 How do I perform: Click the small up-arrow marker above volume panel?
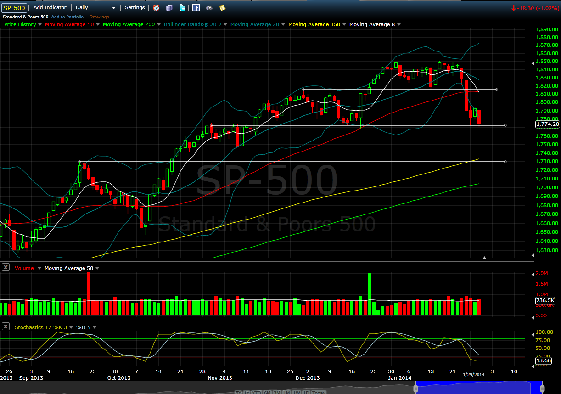(484, 258)
